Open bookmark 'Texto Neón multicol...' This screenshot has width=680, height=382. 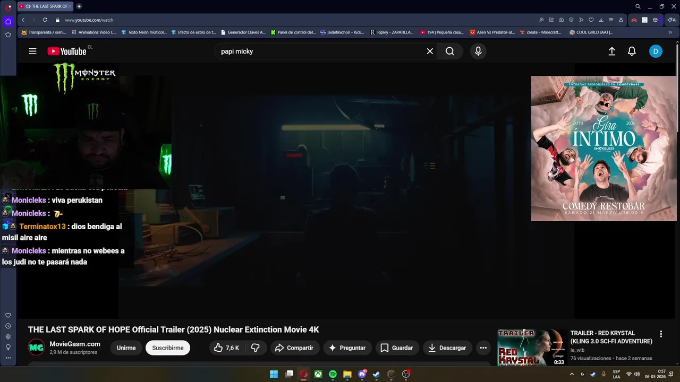pyautogui.click(x=143, y=32)
